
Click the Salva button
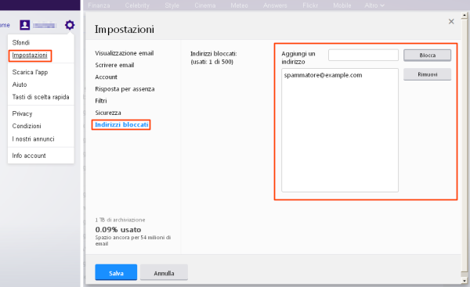pos(116,272)
